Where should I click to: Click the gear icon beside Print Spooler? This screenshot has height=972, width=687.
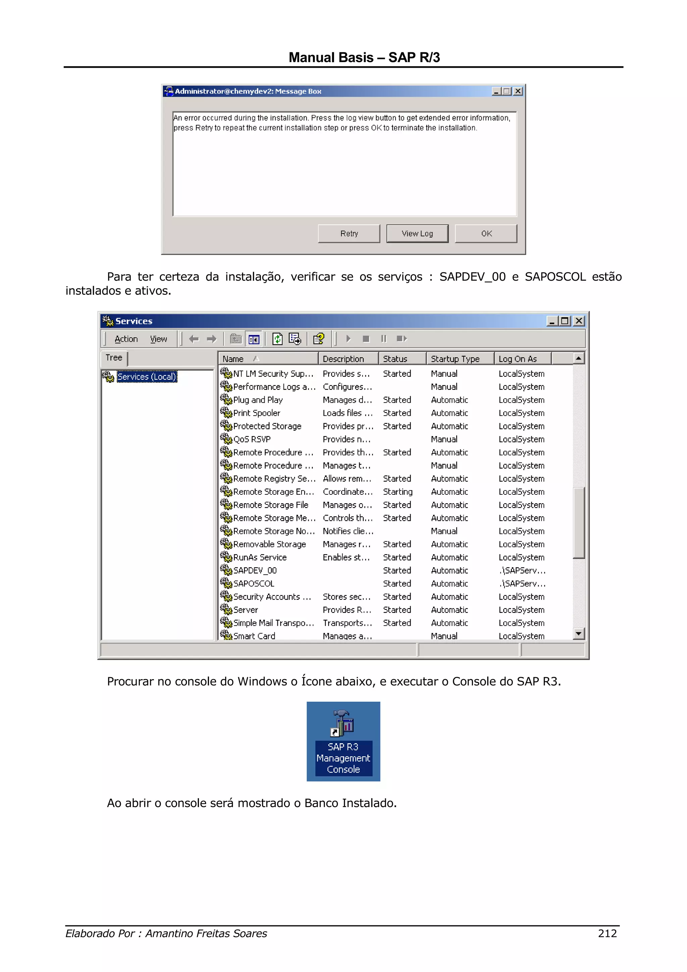[x=226, y=412]
